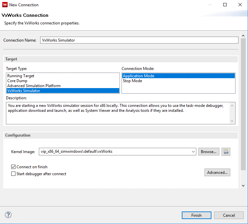Viewport: 248px width, 224px height.
Task: Pick Application Mode connection mode
Action: pyautogui.click(x=179, y=76)
